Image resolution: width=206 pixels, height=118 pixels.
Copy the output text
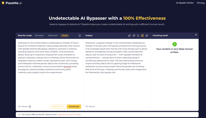point(147,36)
